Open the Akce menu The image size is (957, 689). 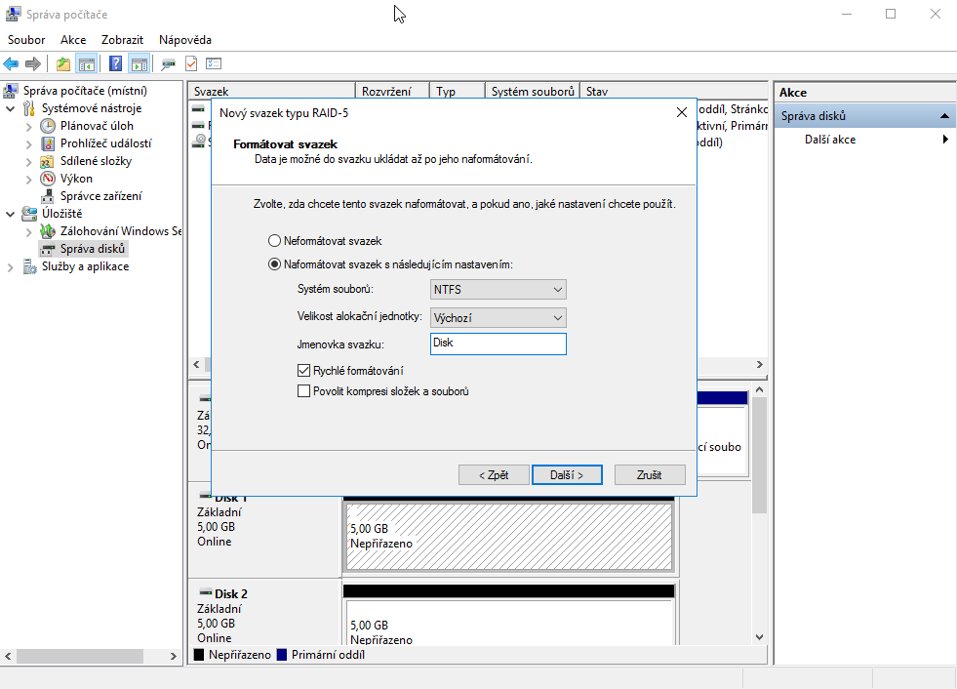point(73,40)
